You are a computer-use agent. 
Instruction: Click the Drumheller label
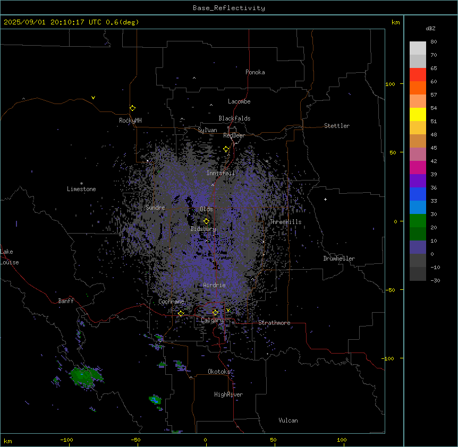pyautogui.click(x=339, y=259)
